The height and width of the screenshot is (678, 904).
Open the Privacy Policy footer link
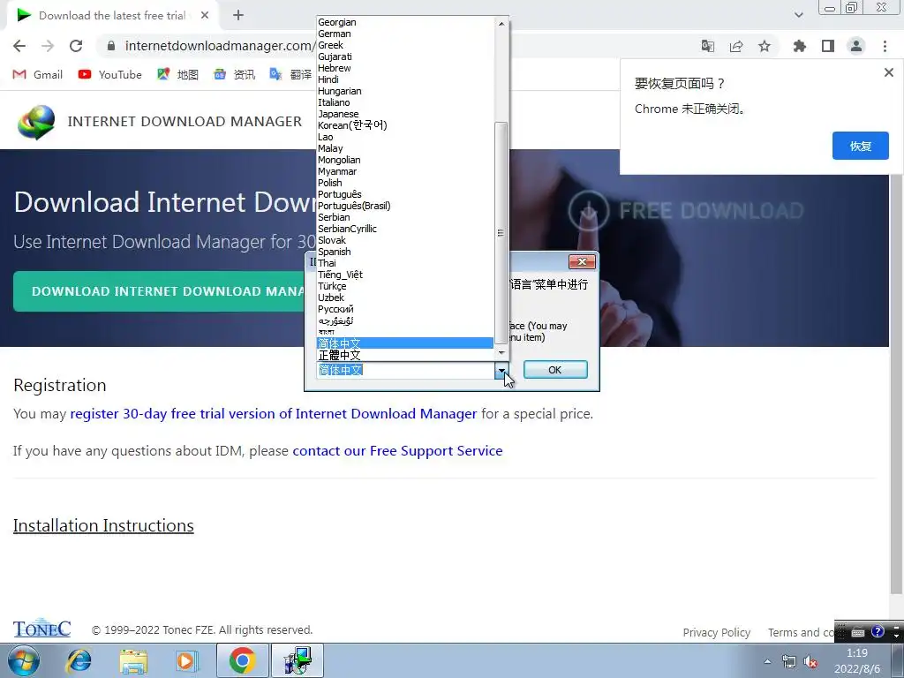[x=717, y=632]
